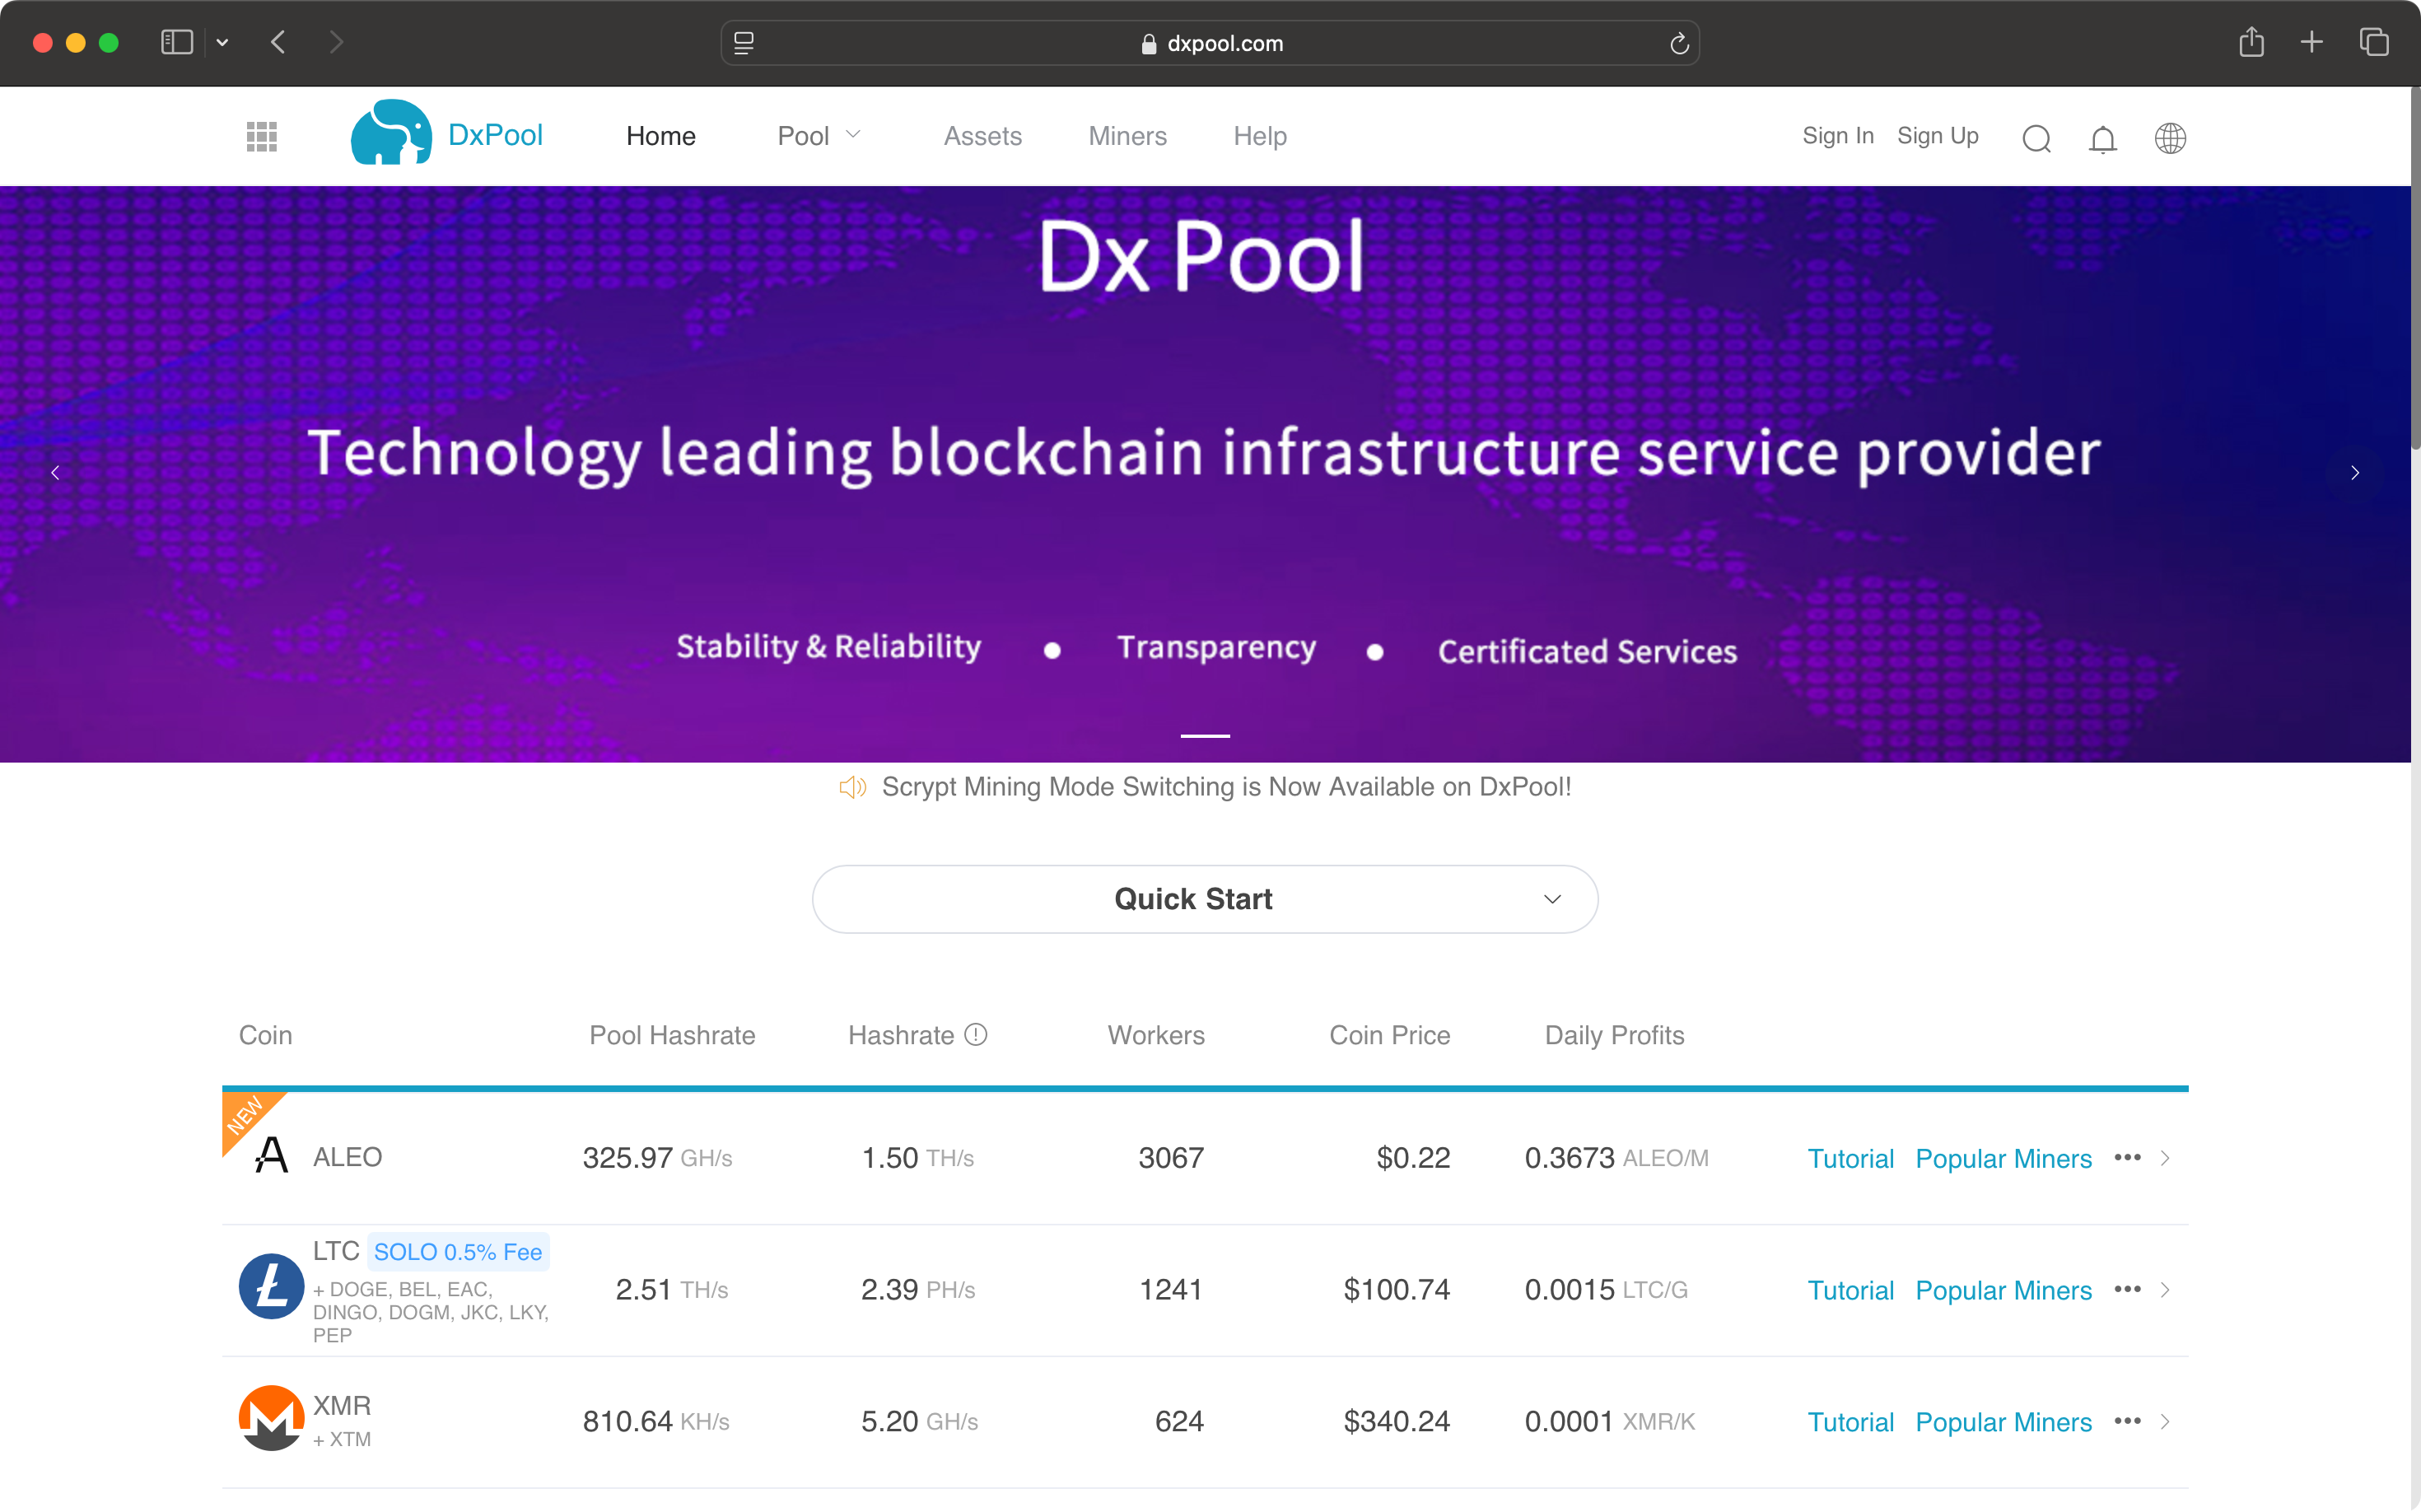The image size is (2421, 1512).
Task: Open the Assets page
Action: click(x=982, y=136)
